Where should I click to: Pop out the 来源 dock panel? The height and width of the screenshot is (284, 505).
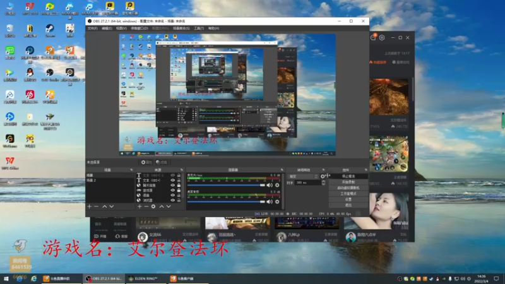(x=182, y=170)
